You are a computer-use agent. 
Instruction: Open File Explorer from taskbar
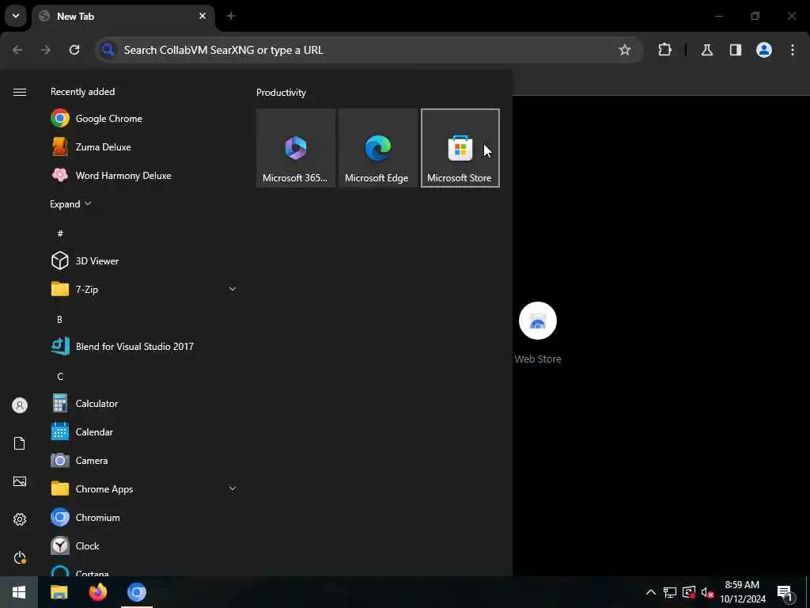(x=59, y=592)
